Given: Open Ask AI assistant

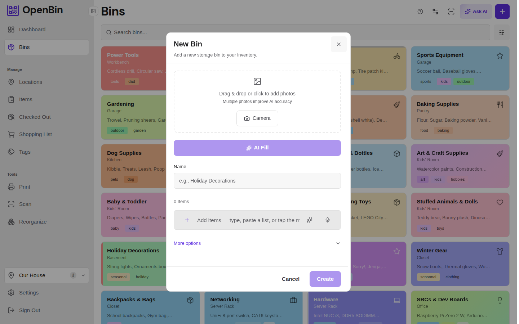Looking at the screenshot, I should pos(476,12).
